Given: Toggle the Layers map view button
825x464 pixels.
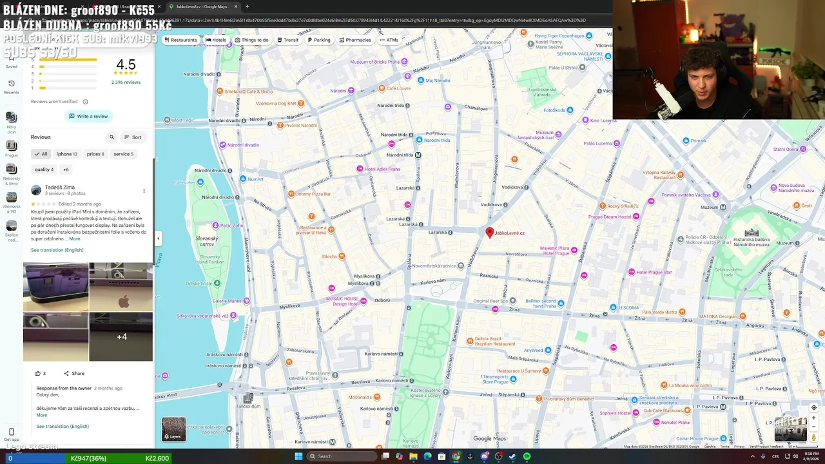Looking at the screenshot, I should click(173, 429).
